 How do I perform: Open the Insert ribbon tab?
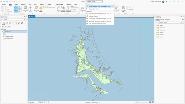coord(16,4)
